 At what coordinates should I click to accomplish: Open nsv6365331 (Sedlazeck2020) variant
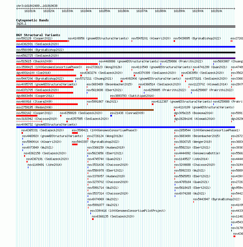pos(43,130)
